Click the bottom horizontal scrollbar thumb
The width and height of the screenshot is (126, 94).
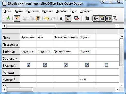coord(20,90)
